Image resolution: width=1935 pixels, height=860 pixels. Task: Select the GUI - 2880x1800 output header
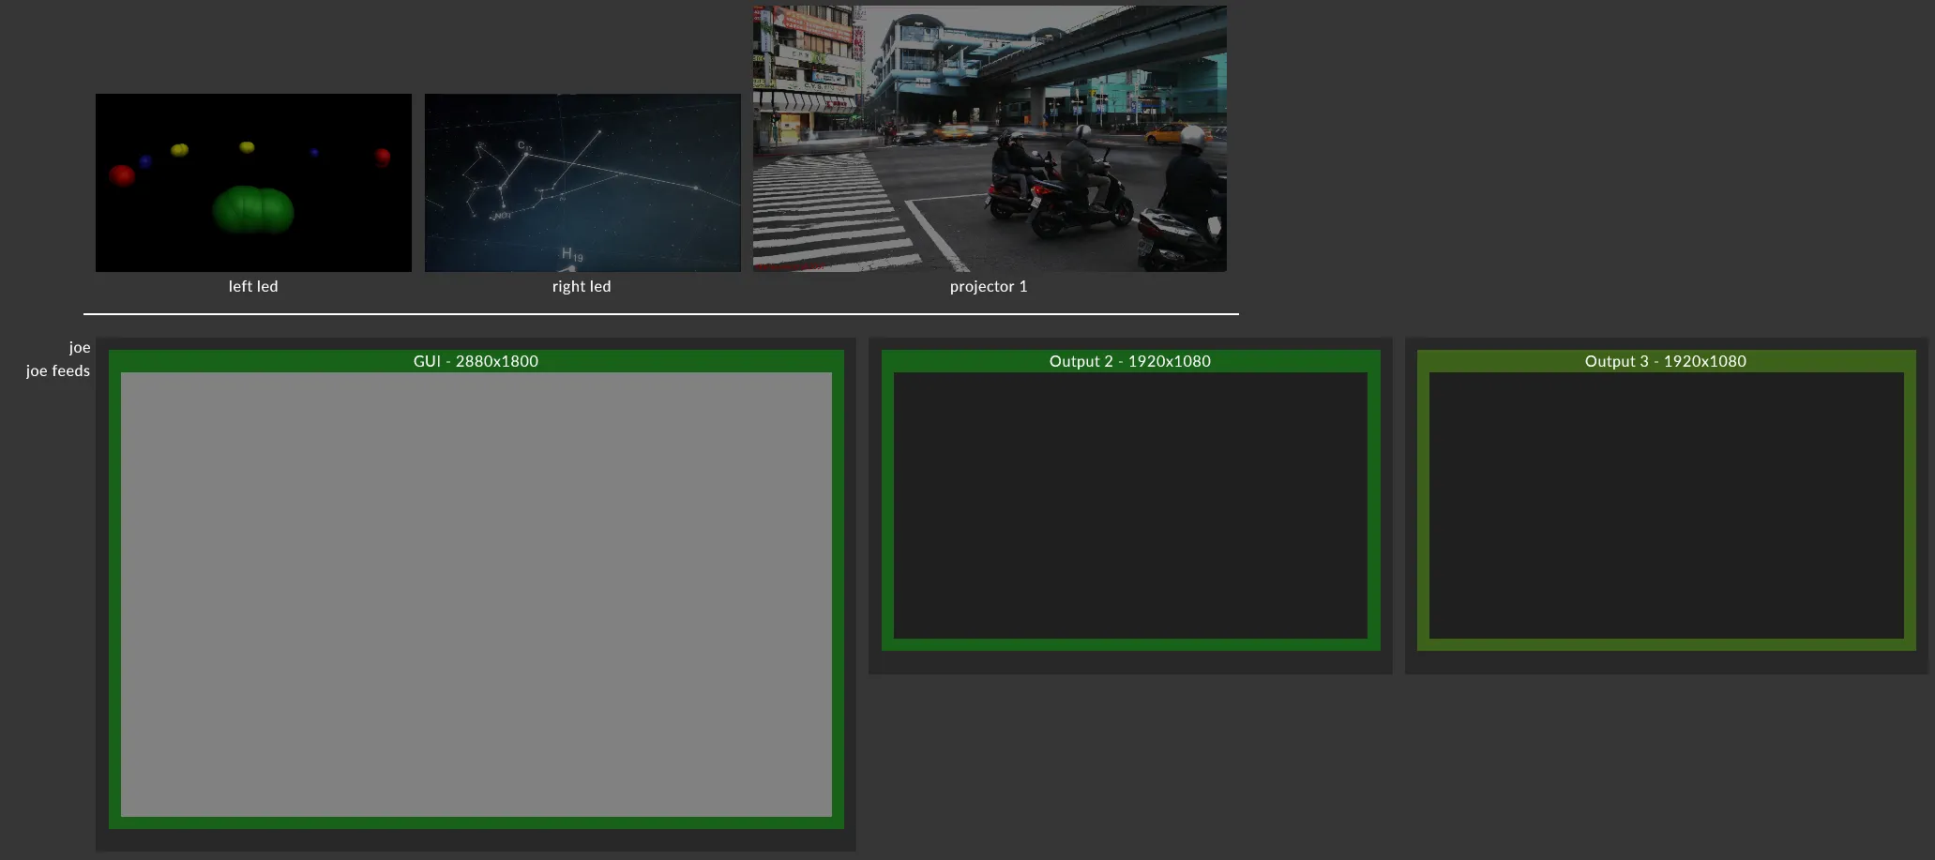pos(476,362)
